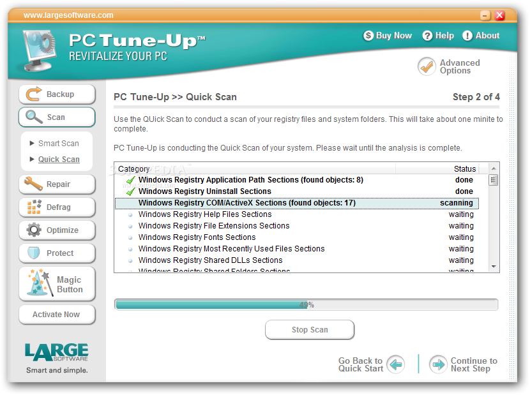Click the scrollbar down arrow in category list
Viewport: 530px width, 395px height.
[x=494, y=267]
